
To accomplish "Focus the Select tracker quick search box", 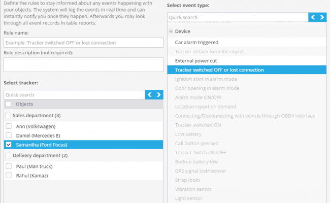I will (x=75, y=95).
